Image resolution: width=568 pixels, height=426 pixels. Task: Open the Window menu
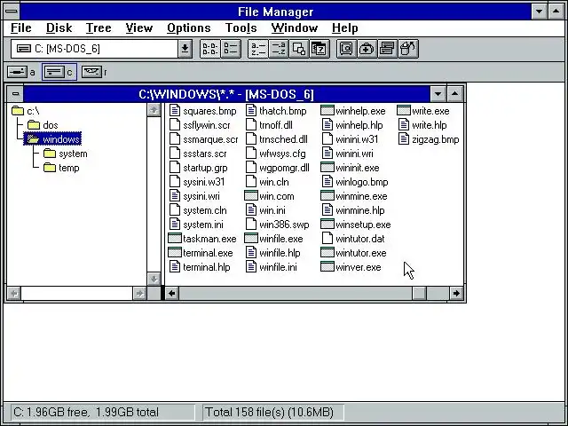294,28
